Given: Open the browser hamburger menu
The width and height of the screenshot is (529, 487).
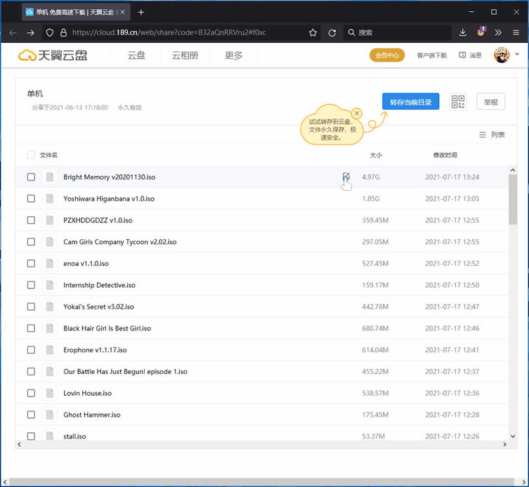Looking at the screenshot, I should click(516, 33).
